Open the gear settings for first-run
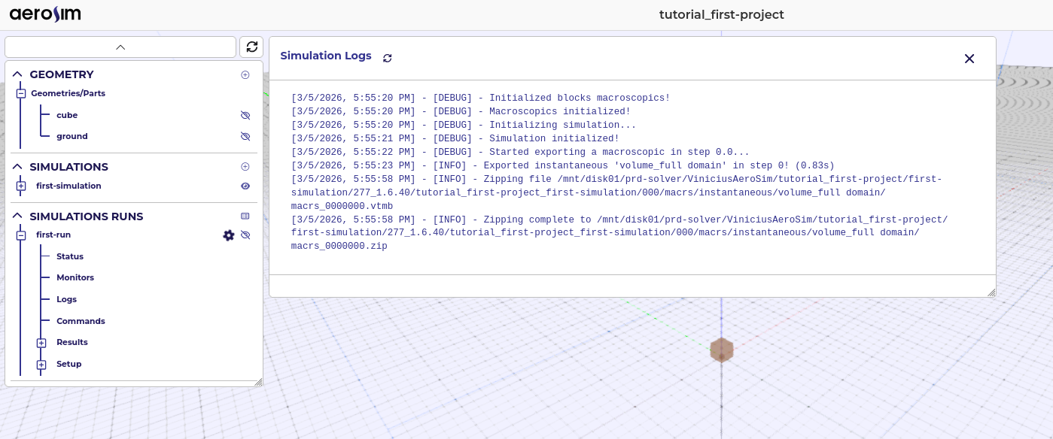 pos(229,235)
